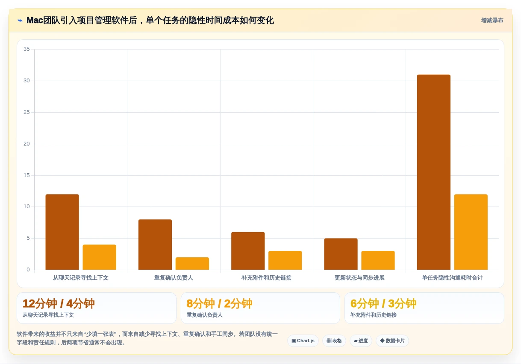
Task: Click axis label 补充附件和历史链接 under the chart
Action: tap(266, 278)
